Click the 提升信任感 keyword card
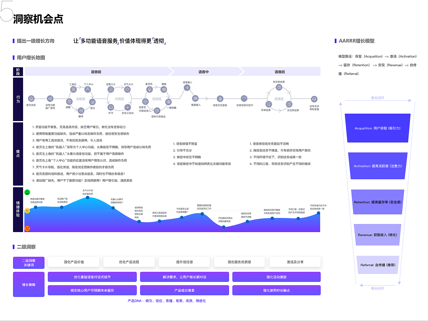 click(184, 262)
